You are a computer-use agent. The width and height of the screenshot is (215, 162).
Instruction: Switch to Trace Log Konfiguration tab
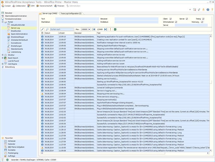pyautogui.click(x=71, y=13)
